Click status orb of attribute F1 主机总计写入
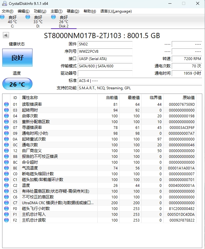 click(6, 214)
